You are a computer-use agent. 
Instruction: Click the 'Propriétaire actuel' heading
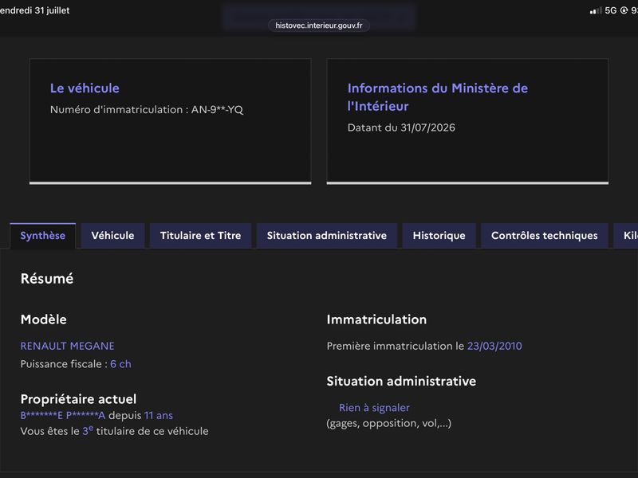tap(78, 399)
